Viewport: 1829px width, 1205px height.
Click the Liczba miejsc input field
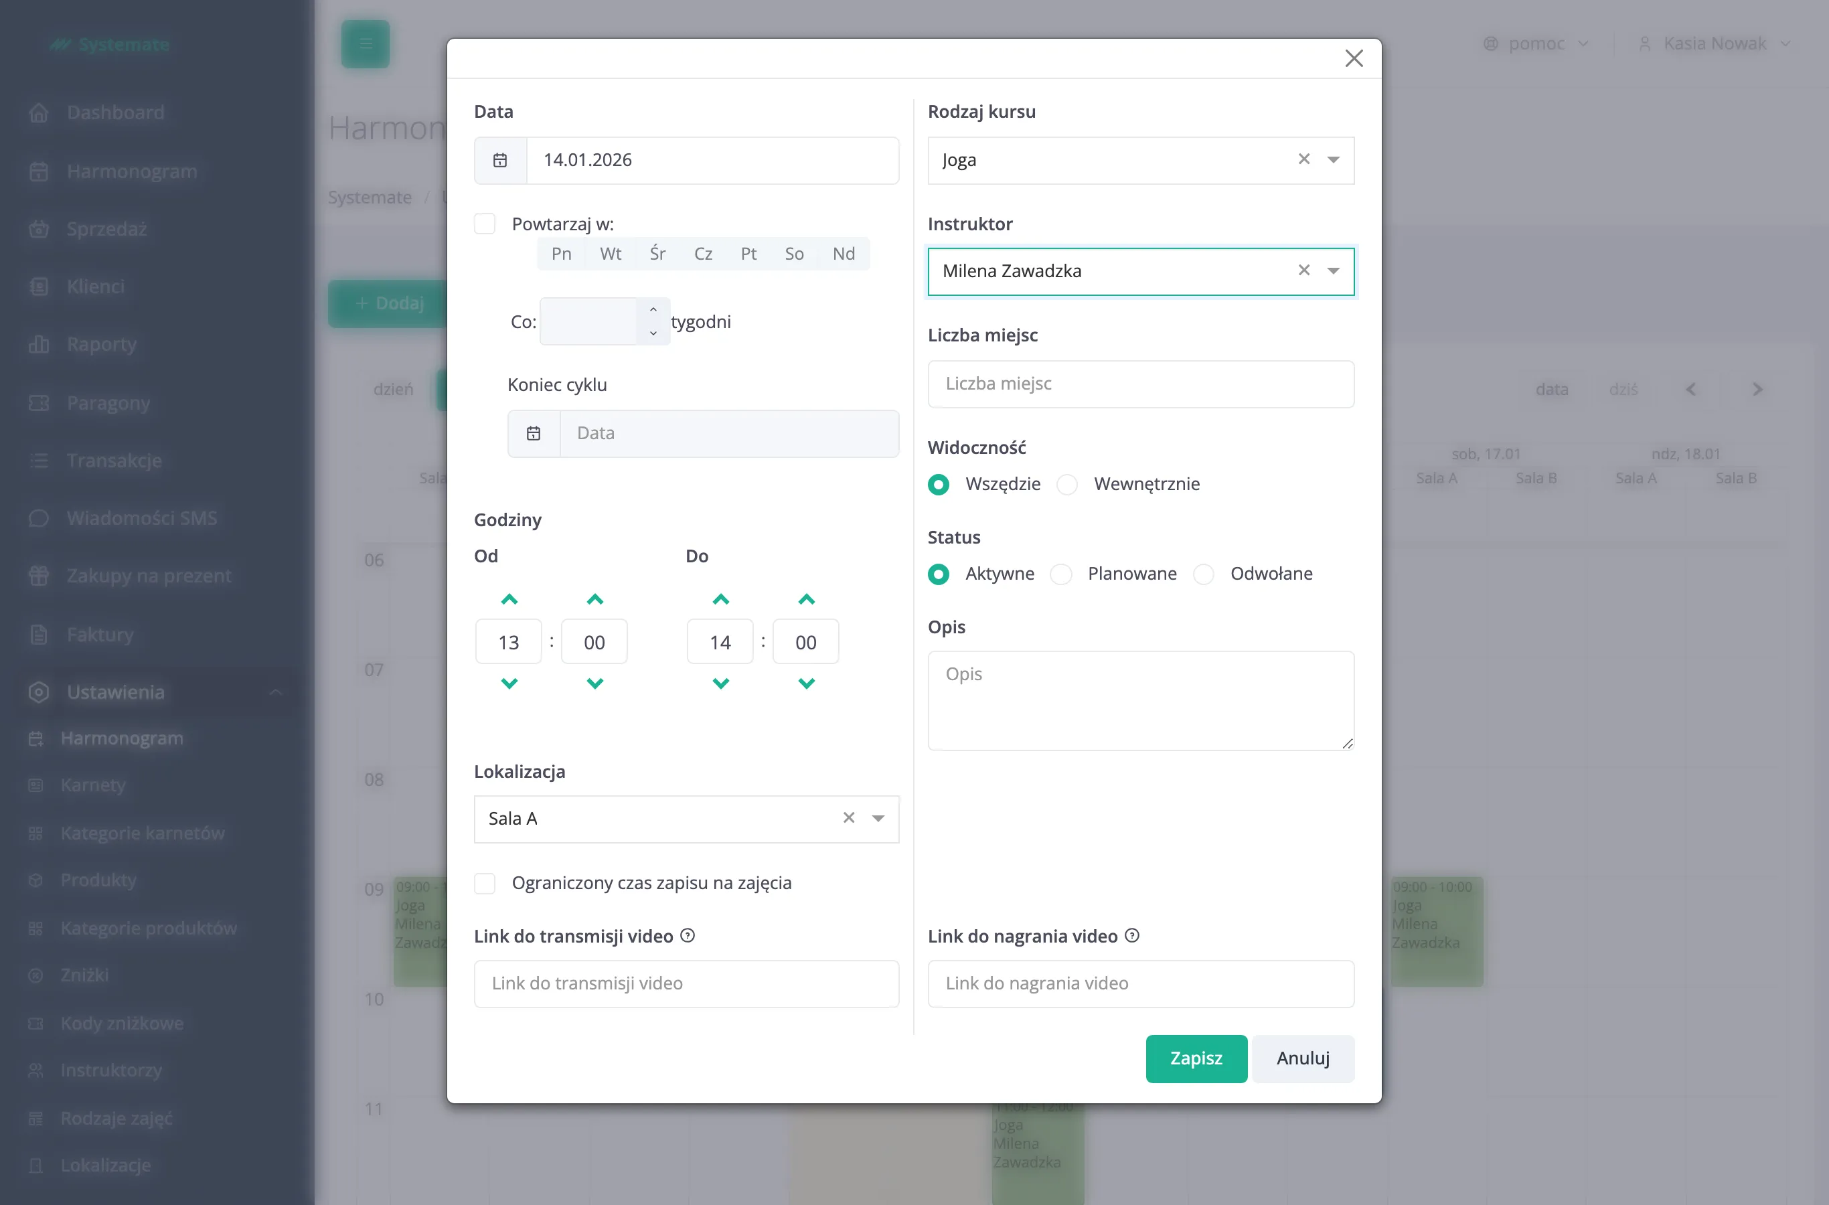pyautogui.click(x=1140, y=384)
